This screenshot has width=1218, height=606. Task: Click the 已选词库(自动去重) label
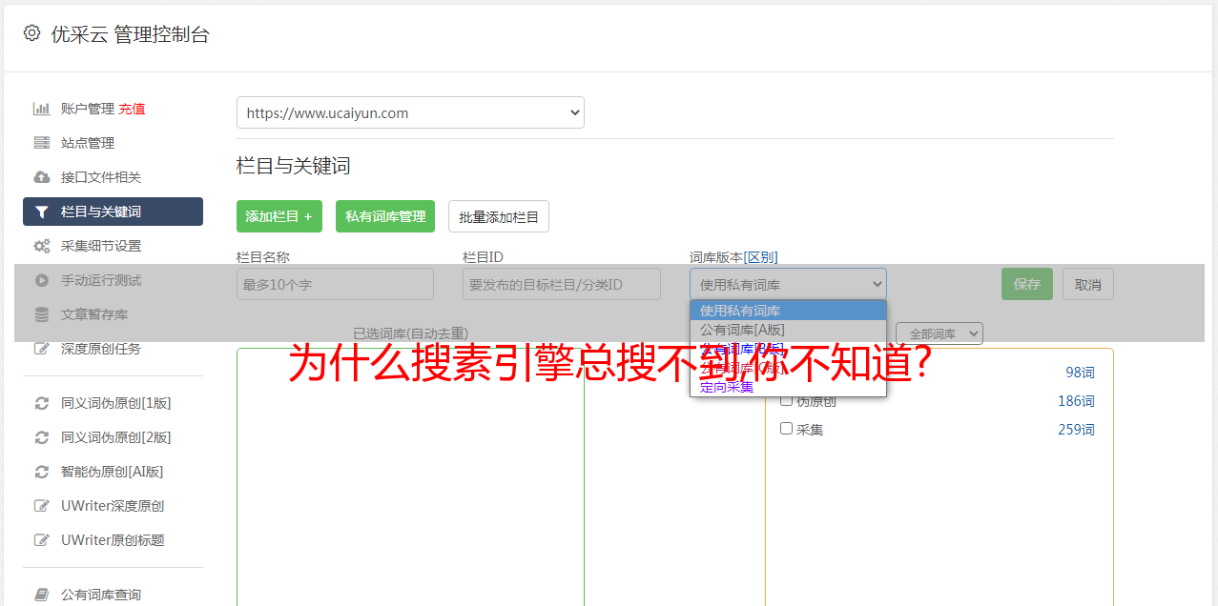pyautogui.click(x=410, y=333)
